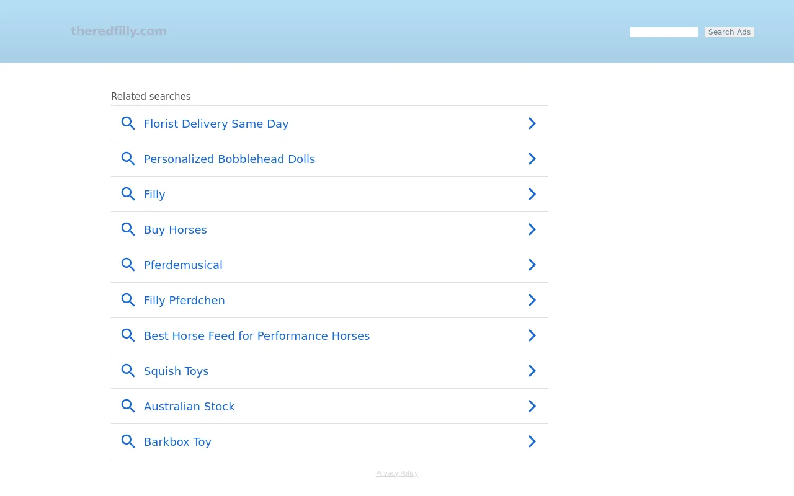The width and height of the screenshot is (794, 496).
Task: Click the magnifier icon next to Australian Stock
Action: click(128, 406)
